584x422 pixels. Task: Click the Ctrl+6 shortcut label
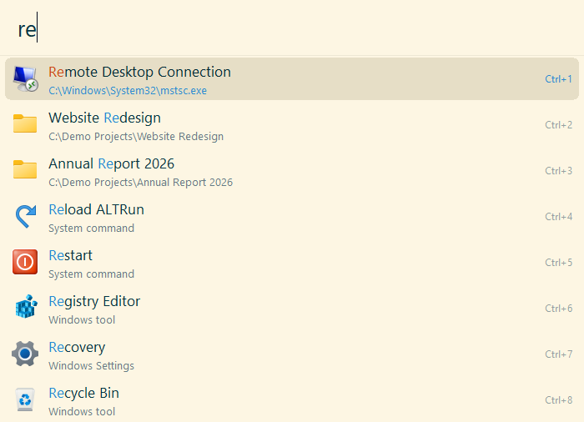tap(558, 308)
